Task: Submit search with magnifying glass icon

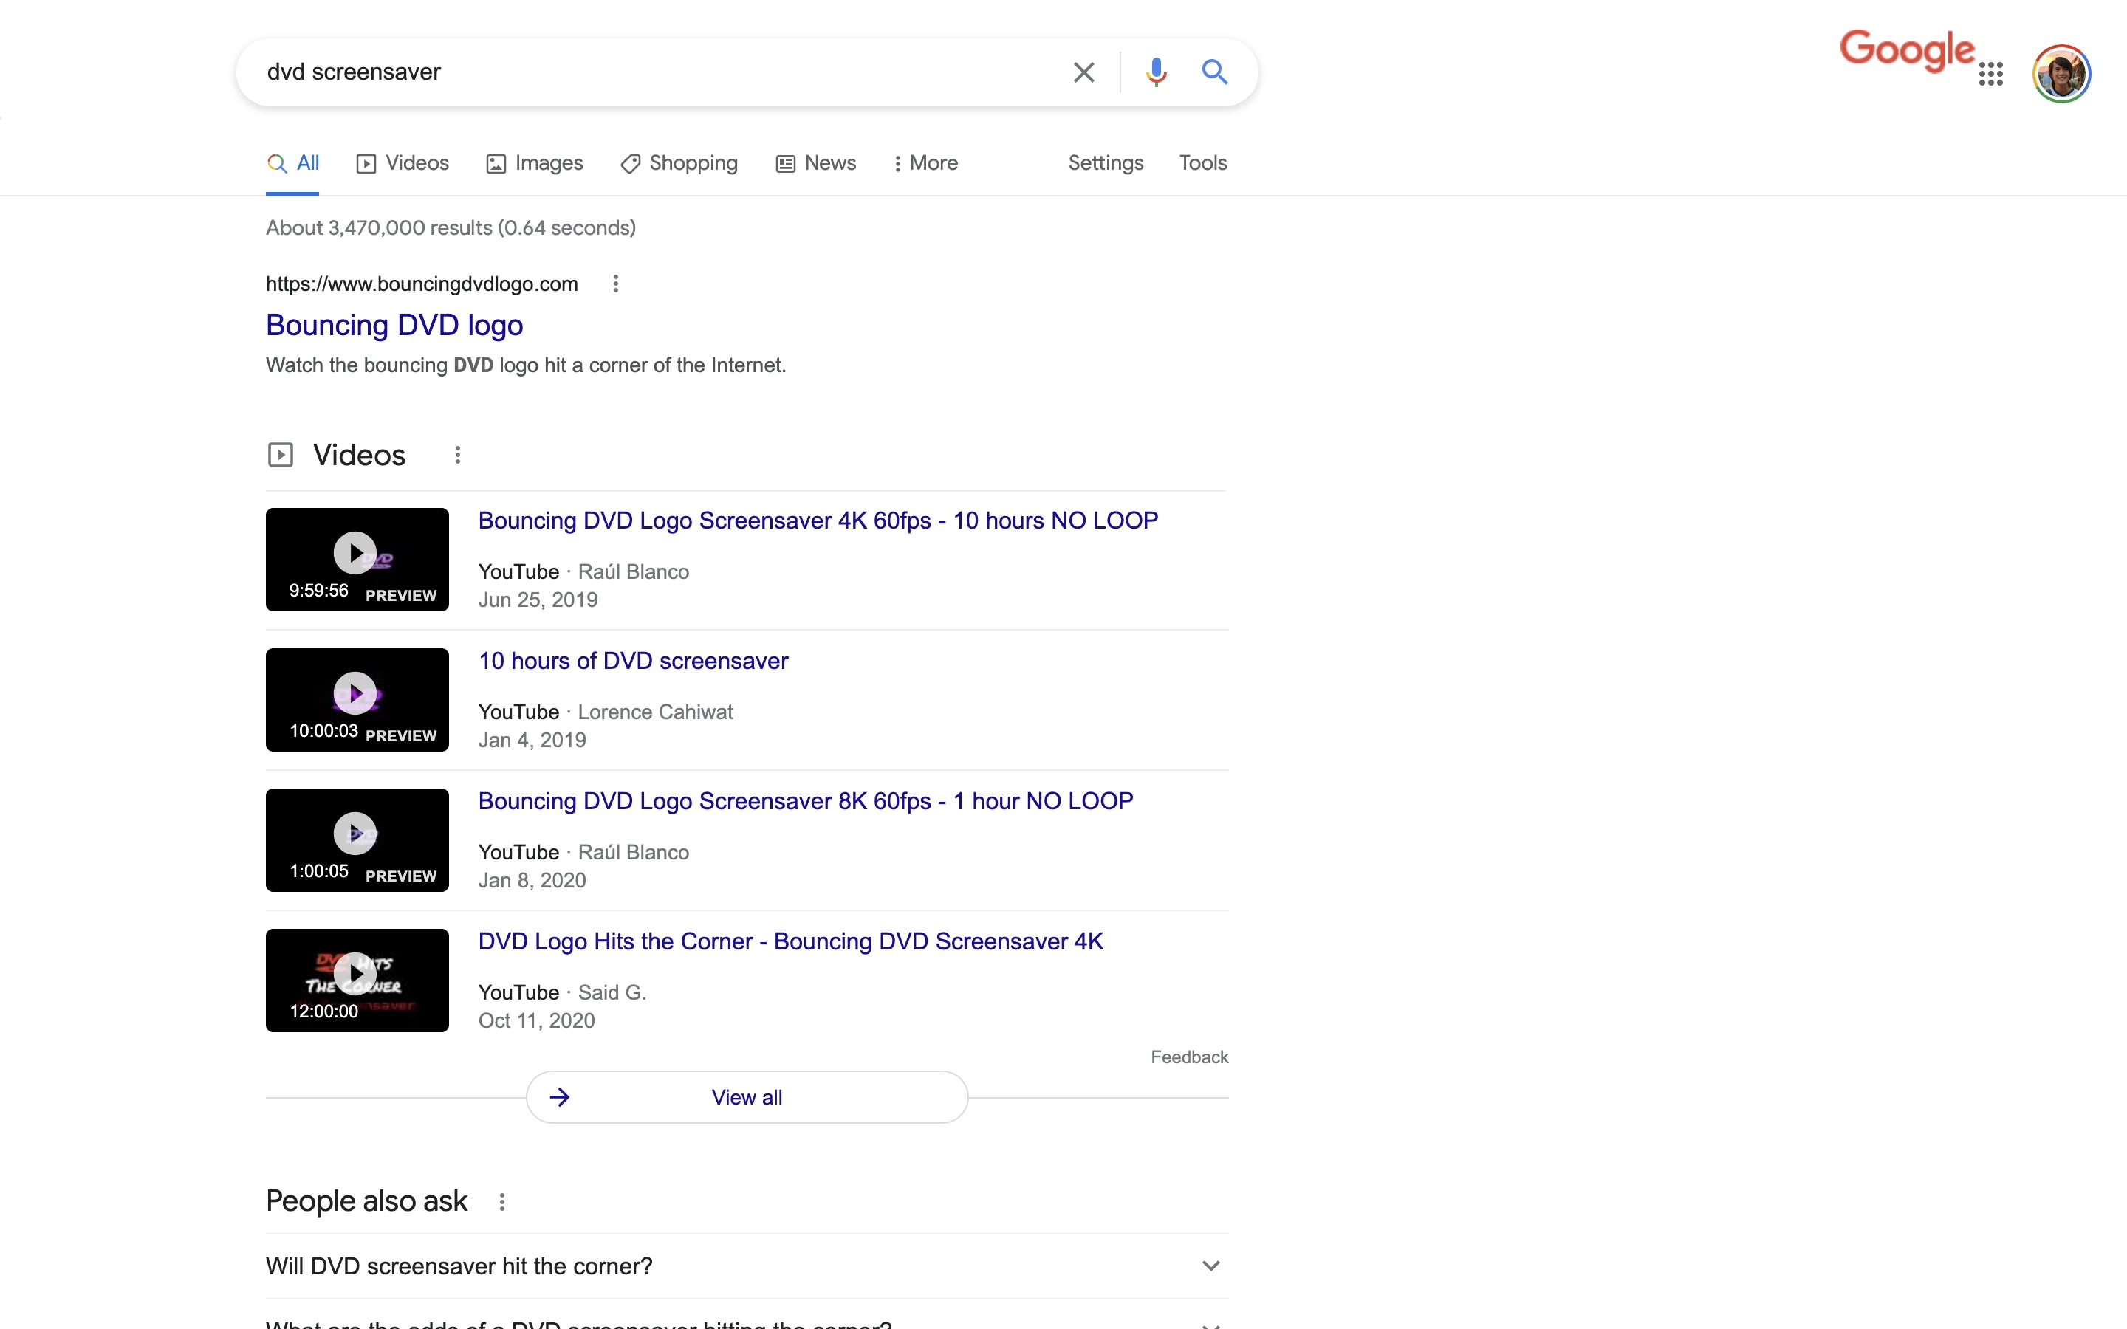Action: 1214,71
